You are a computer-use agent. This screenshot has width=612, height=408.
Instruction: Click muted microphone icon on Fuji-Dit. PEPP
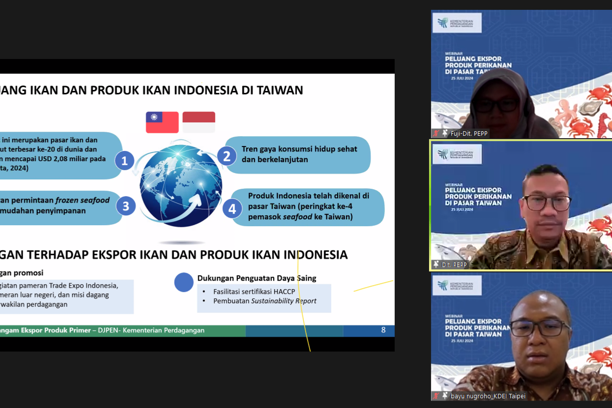point(436,133)
